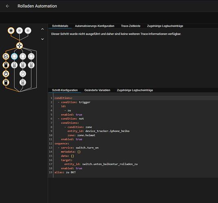The width and height of the screenshot is (218, 203).
Task: Select the gray service action node in second branch
Action: coord(14,65)
